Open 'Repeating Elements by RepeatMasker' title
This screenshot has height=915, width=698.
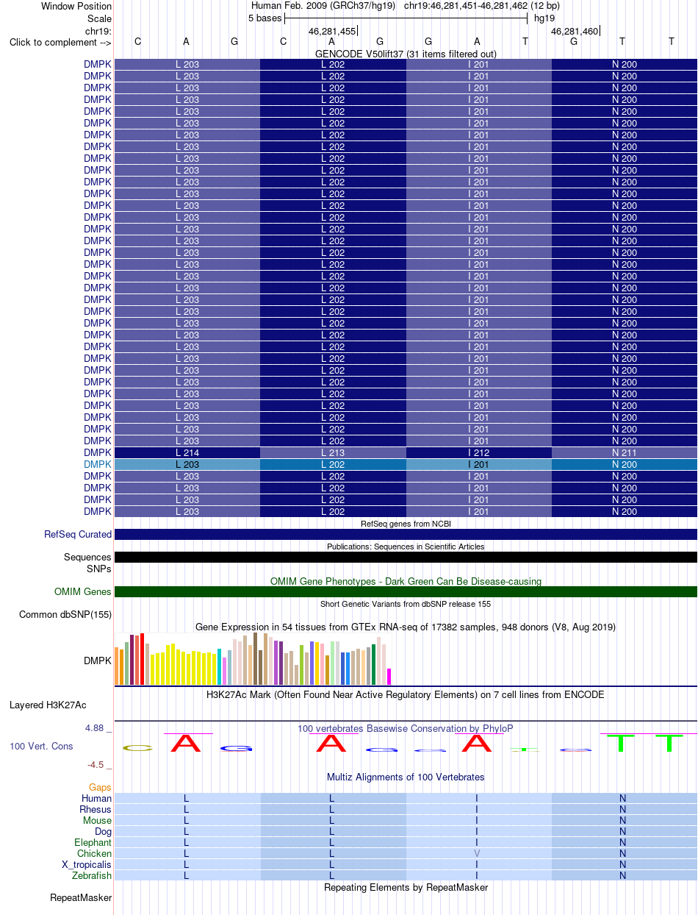tap(406, 887)
